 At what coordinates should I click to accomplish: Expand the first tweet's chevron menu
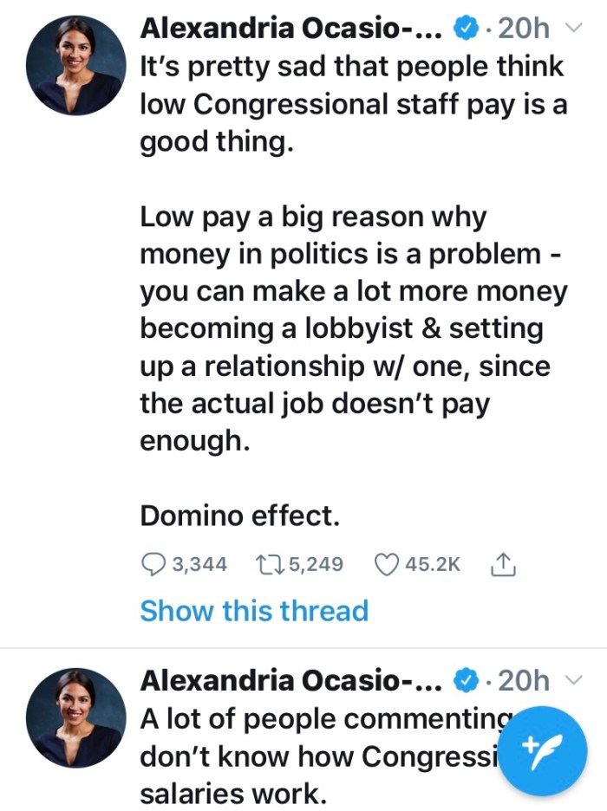(573, 29)
